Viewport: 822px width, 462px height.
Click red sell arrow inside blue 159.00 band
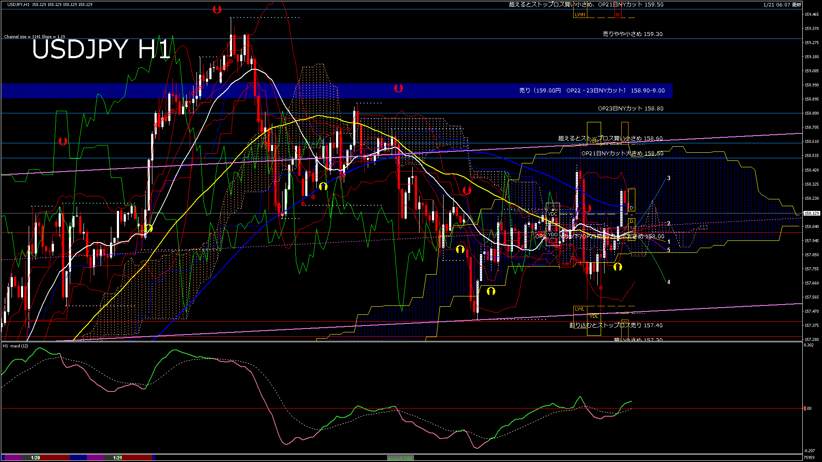tap(398, 88)
